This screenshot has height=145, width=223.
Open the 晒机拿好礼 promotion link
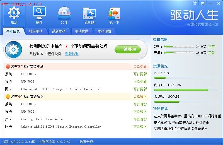point(181,123)
